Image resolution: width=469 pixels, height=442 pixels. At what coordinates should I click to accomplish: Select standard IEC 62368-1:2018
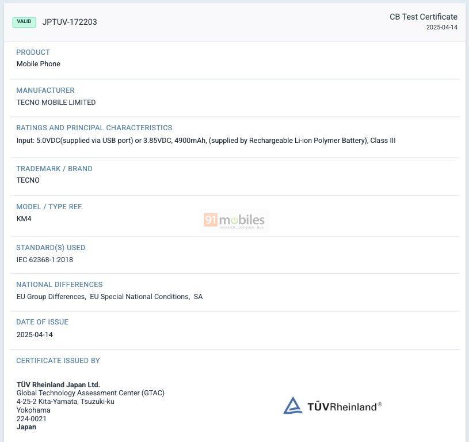pos(44,260)
